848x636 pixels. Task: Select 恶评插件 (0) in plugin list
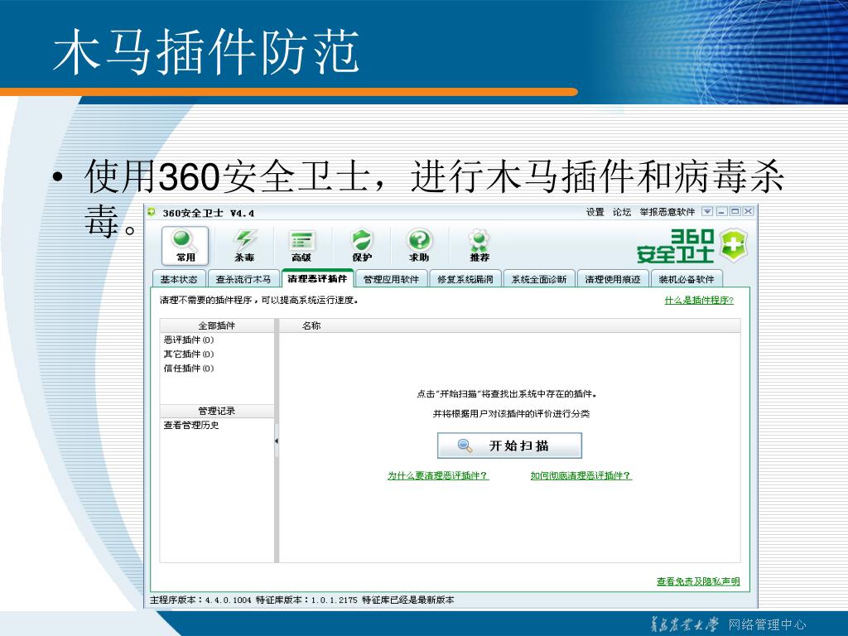(189, 340)
